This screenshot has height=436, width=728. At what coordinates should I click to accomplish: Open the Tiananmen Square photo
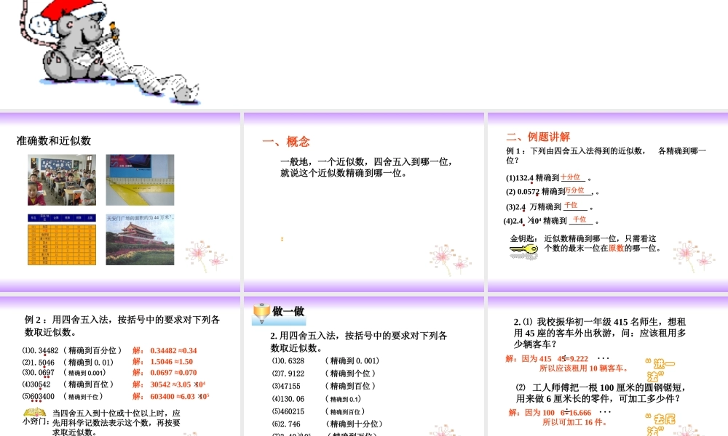tap(140, 240)
